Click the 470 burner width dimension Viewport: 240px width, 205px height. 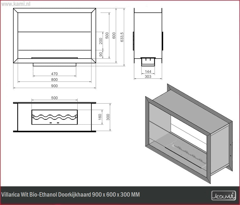[x=54, y=74]
